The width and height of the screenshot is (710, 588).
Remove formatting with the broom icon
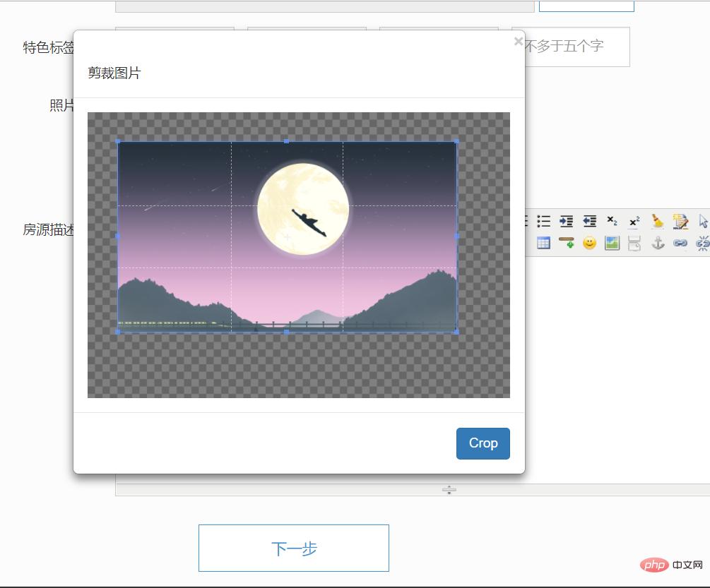[x=657, y=221]
